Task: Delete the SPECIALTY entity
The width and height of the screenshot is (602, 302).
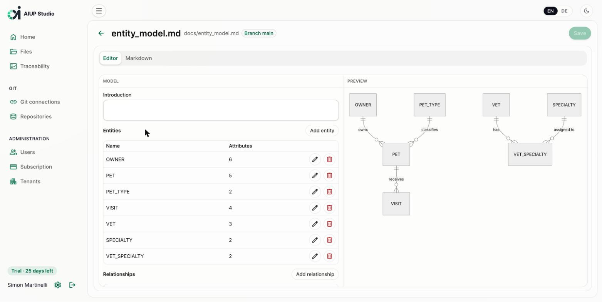Action: [x=329, y=240]
